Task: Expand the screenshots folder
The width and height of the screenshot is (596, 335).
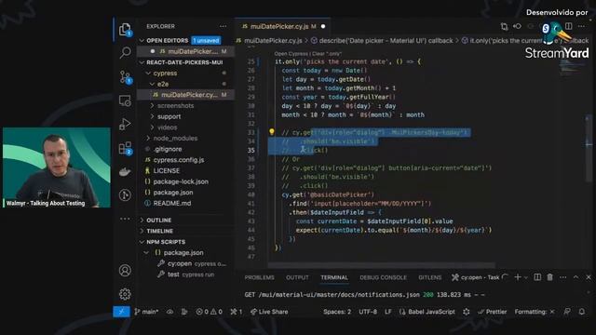Action: (x=175, y=105)
